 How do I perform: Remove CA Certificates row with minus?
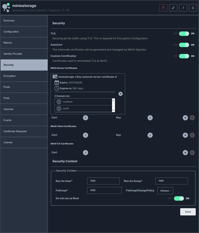tap(192, 153)
